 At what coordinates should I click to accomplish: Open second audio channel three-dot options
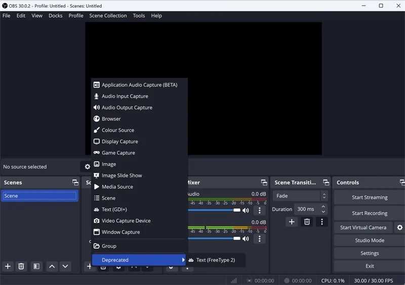260,239
